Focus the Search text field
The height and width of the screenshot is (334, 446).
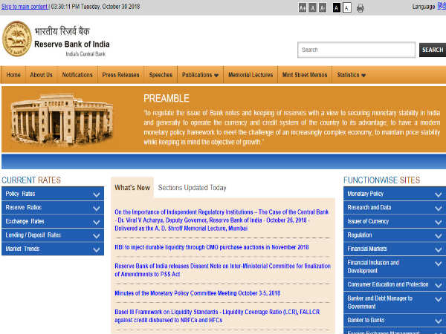356,50
